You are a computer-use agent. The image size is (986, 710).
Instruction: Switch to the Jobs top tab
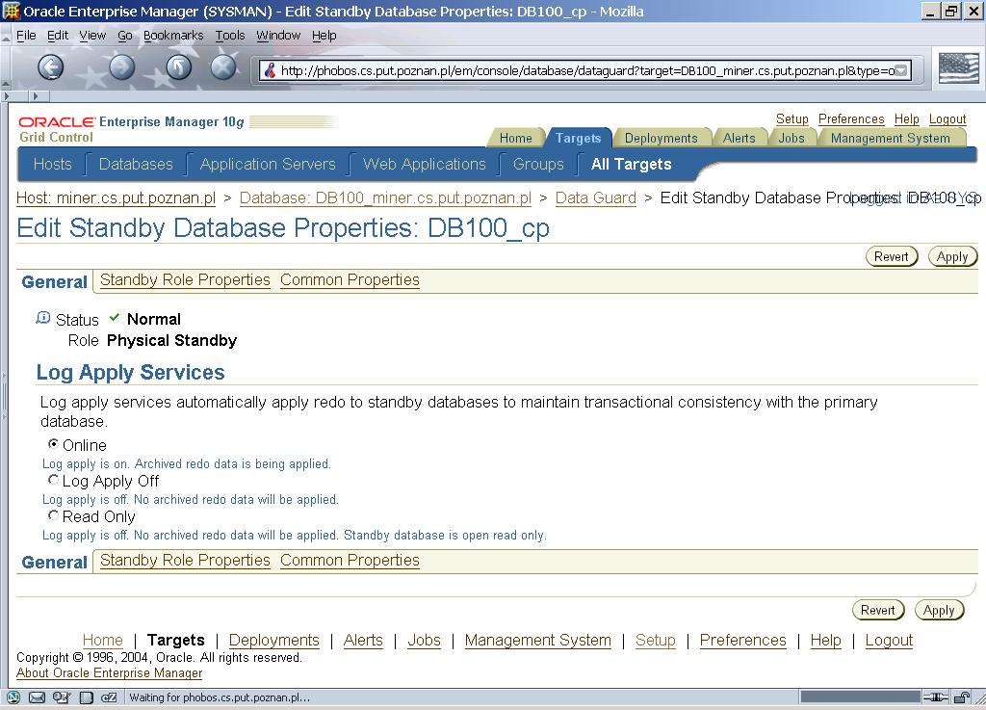tap(791, 138)
